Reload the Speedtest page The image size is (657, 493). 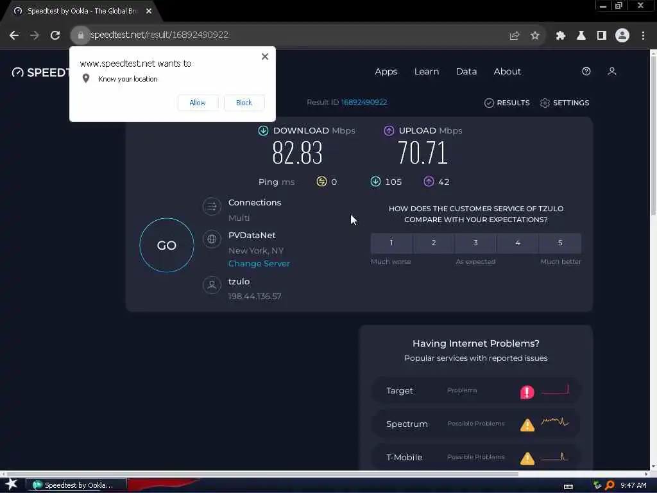click(55, 35)
